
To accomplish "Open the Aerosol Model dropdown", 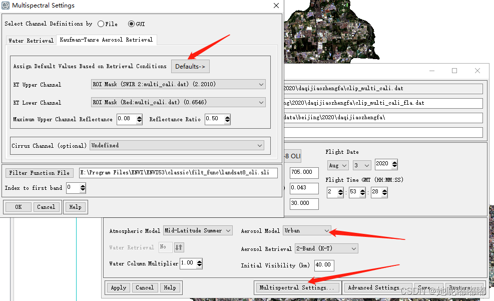I will tap(307, 231).
